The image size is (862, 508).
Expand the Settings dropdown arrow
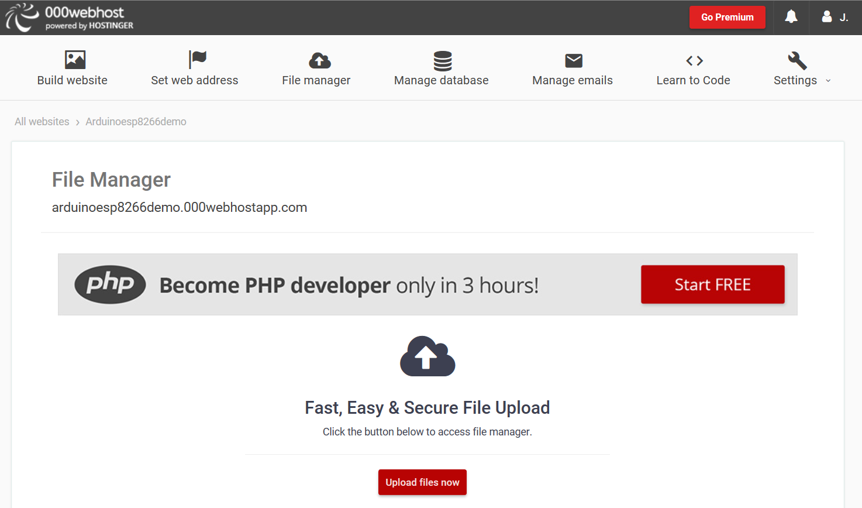click(828, 81)
